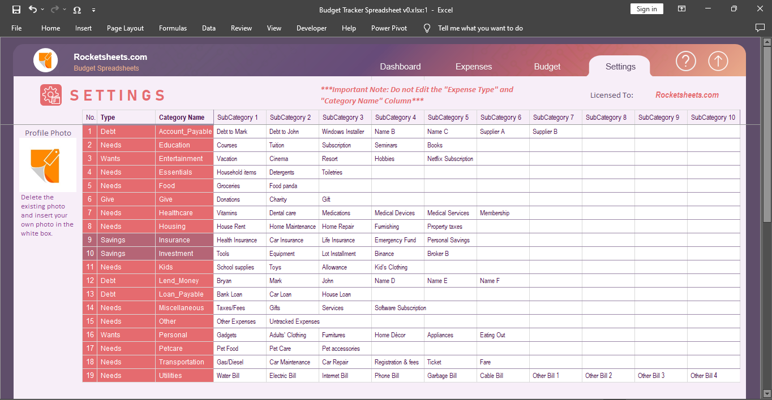This screenshot has width=772, height=400.
Task: Click the profile photo thumbnail
Action: [48, 165]
